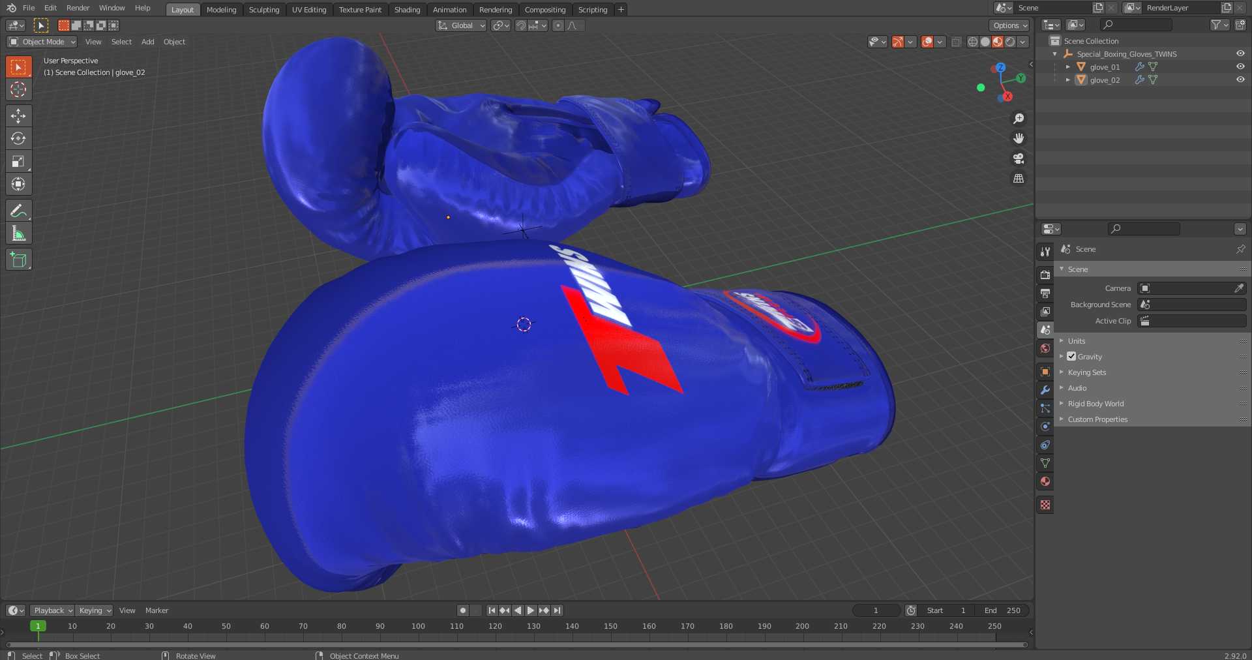1252x660 pixels.
Task: Toggle proportional editing in header
Action: [x=558, y=25]
